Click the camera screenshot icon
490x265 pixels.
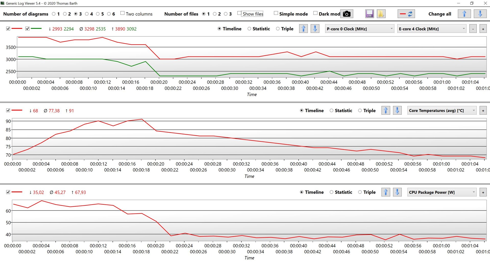[346, 14]
